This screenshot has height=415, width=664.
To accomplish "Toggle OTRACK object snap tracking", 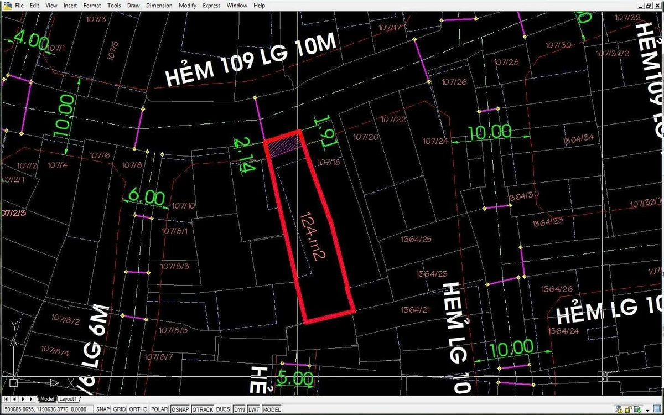I will 203,409.
